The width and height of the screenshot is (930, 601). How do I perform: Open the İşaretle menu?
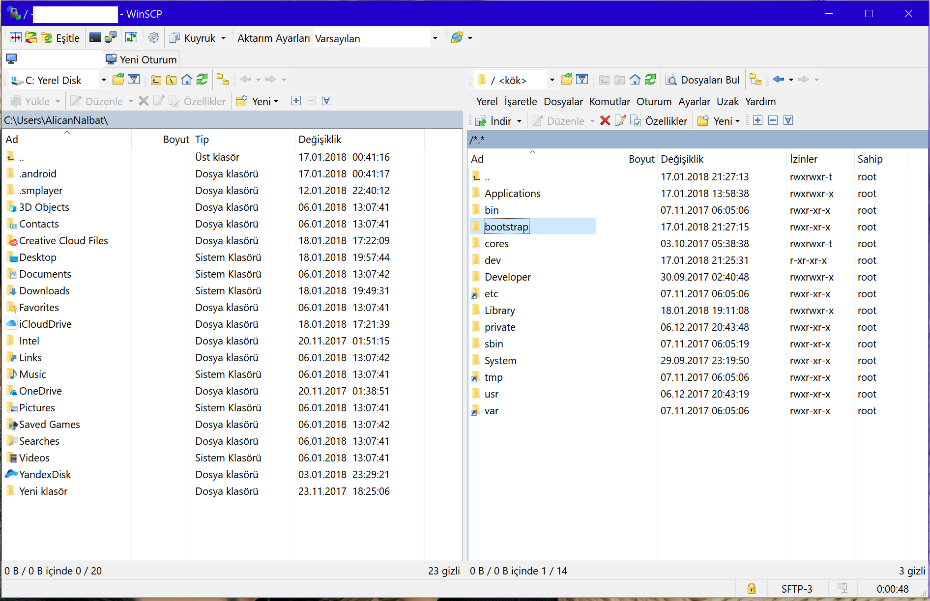point(521,101)
